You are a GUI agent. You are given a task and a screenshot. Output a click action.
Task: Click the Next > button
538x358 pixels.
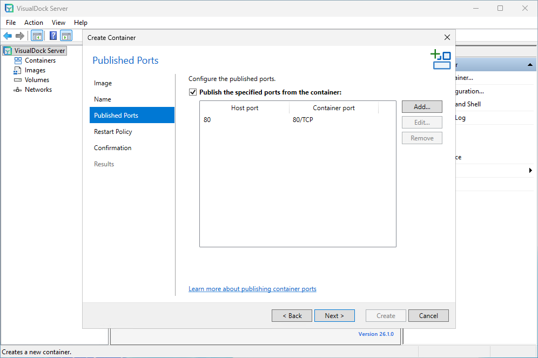(334, 316)
